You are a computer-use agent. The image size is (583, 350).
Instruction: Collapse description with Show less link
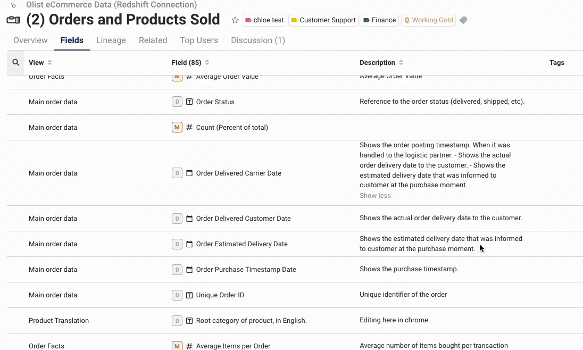click(375, 196)
